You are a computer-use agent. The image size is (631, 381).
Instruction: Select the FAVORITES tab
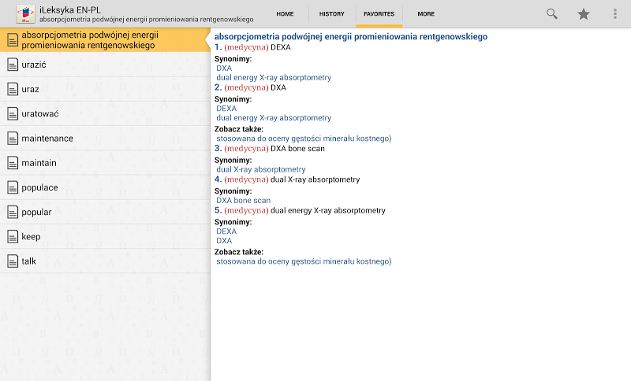(379, 14)
